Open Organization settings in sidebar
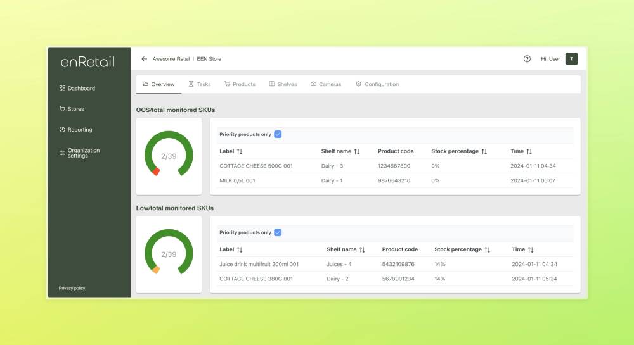Image resolution: width=634 pixels, height=345 pixels. [x=80, y=153]
